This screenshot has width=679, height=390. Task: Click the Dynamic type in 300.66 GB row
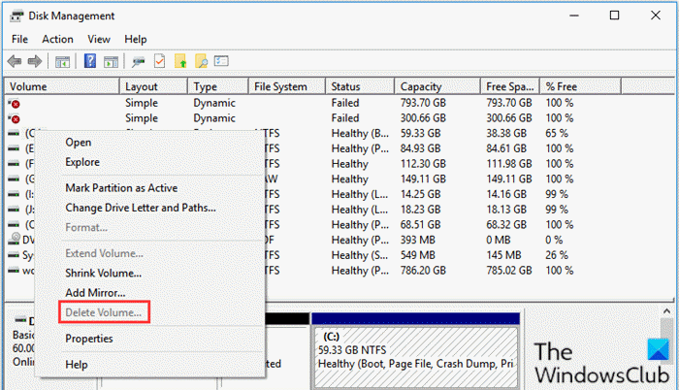214,118
